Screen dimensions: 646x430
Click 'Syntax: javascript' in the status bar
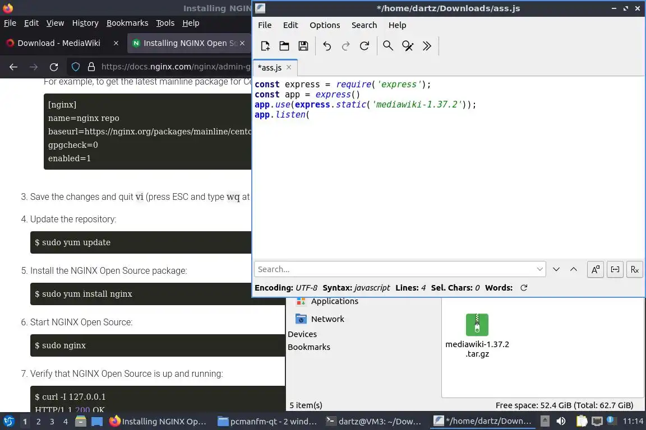click(x=356, y=288)
